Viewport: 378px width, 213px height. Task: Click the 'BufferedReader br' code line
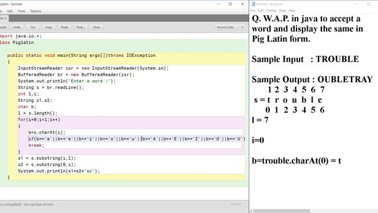pos(76,75)
